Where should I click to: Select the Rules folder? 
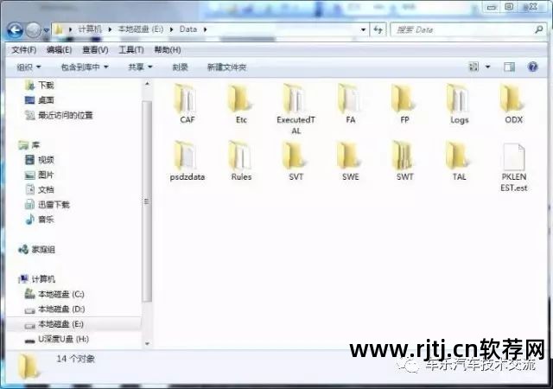(x=241, y=162)
